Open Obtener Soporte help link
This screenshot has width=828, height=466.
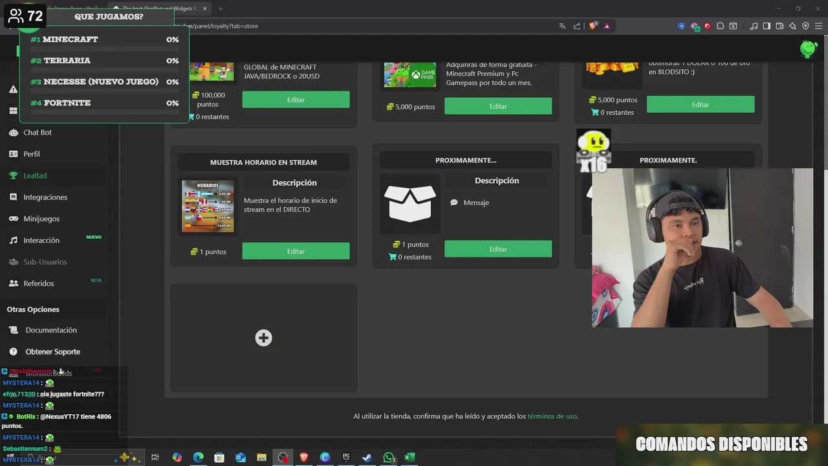tap(53, 351)
